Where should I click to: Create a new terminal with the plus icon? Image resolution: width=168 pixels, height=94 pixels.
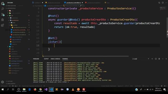152,59
